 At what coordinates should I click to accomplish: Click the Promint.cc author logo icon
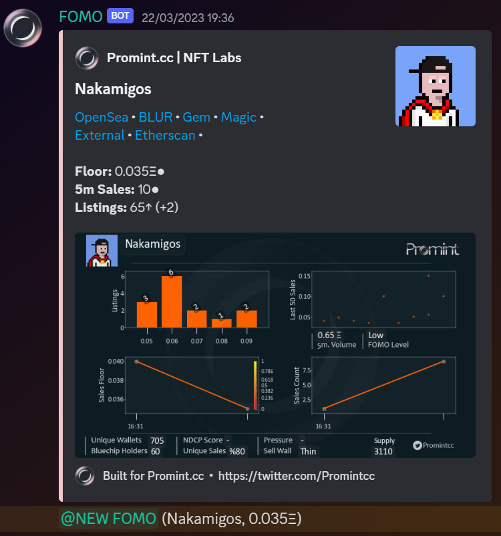(87, 58)
